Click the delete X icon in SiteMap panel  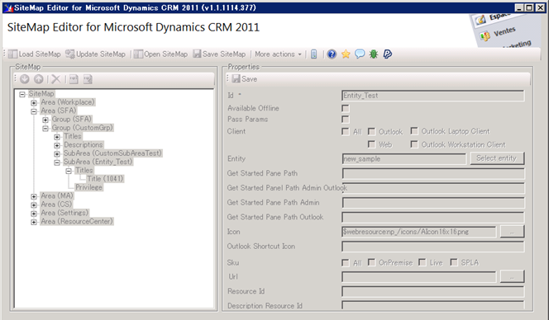[x=56, y=79]
